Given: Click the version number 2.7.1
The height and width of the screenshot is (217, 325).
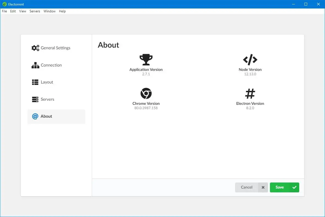Looking at the screenshot, I should click(146, 74).
